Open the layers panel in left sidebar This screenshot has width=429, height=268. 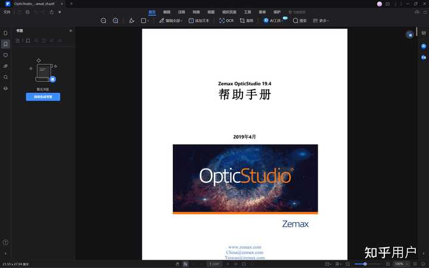tap(5, 88)
